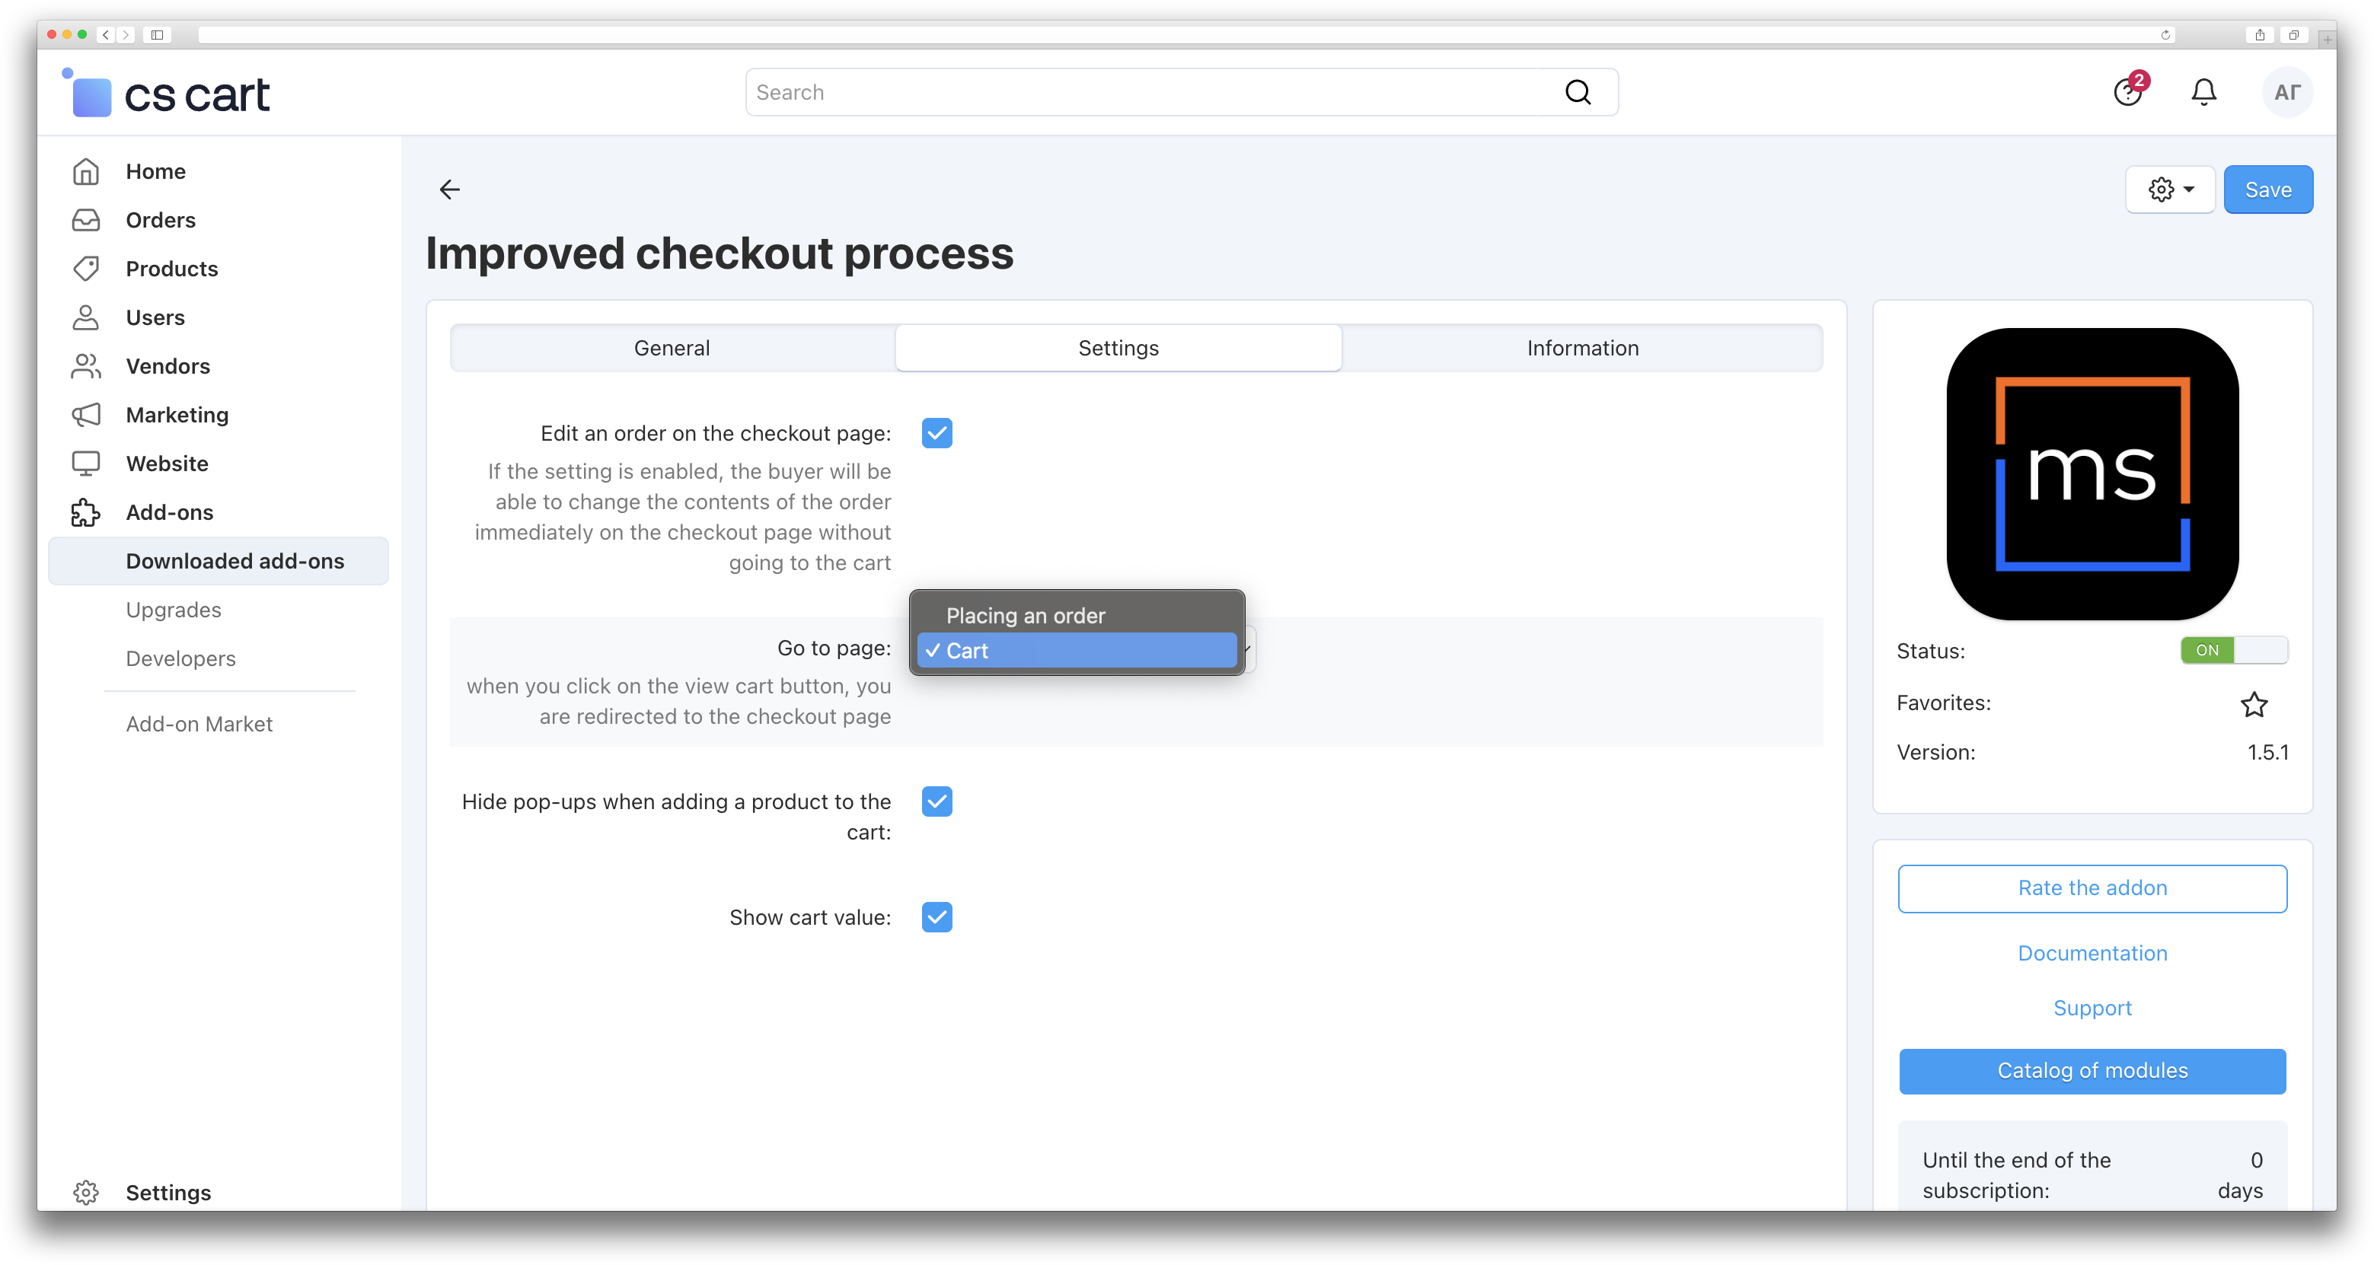Click the Marketing megaphone icon
Image resolution: width=2374 pixels, height=1265 pixels.
point(86,415)
